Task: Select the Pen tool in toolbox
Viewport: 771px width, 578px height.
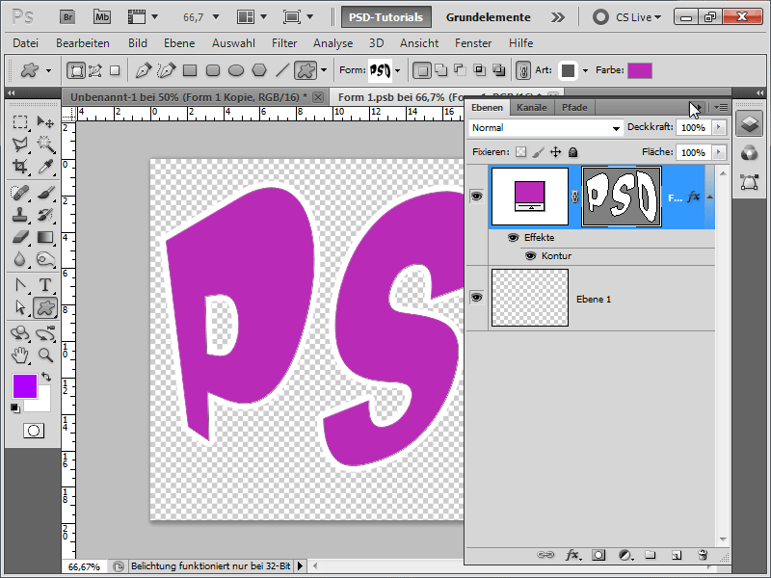Action: (19, 284)
